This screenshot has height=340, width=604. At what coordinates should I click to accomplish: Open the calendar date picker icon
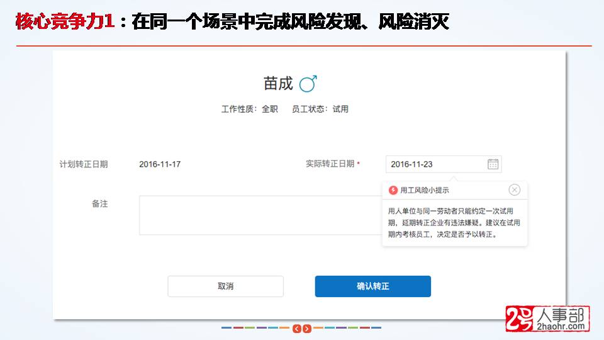point(493,164)
